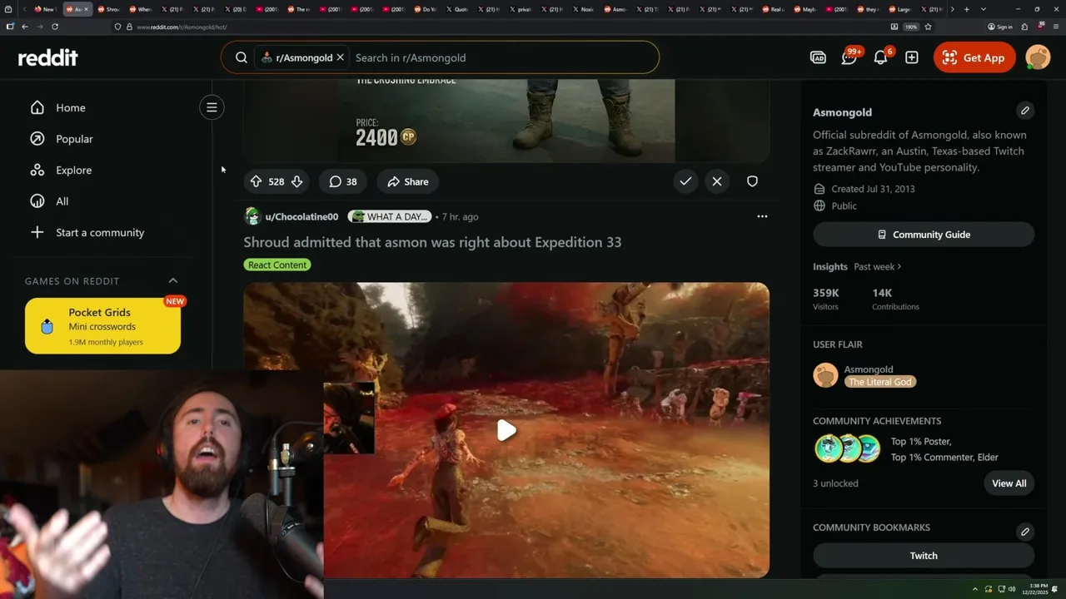Open the 38 comments

[342, 181]
